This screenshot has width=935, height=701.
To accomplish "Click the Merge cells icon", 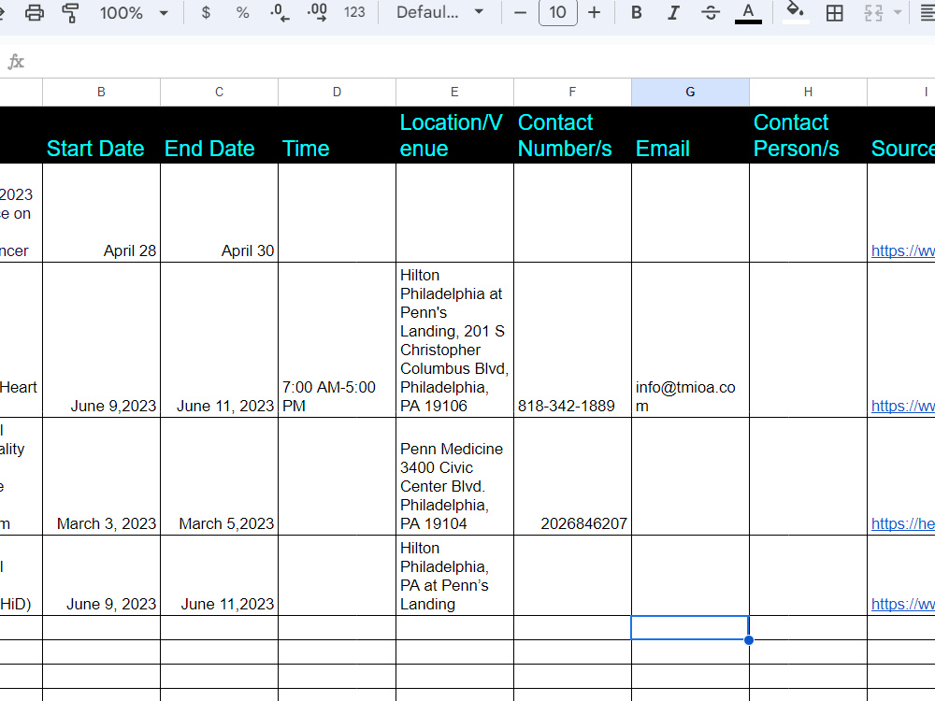I will 873,12.
